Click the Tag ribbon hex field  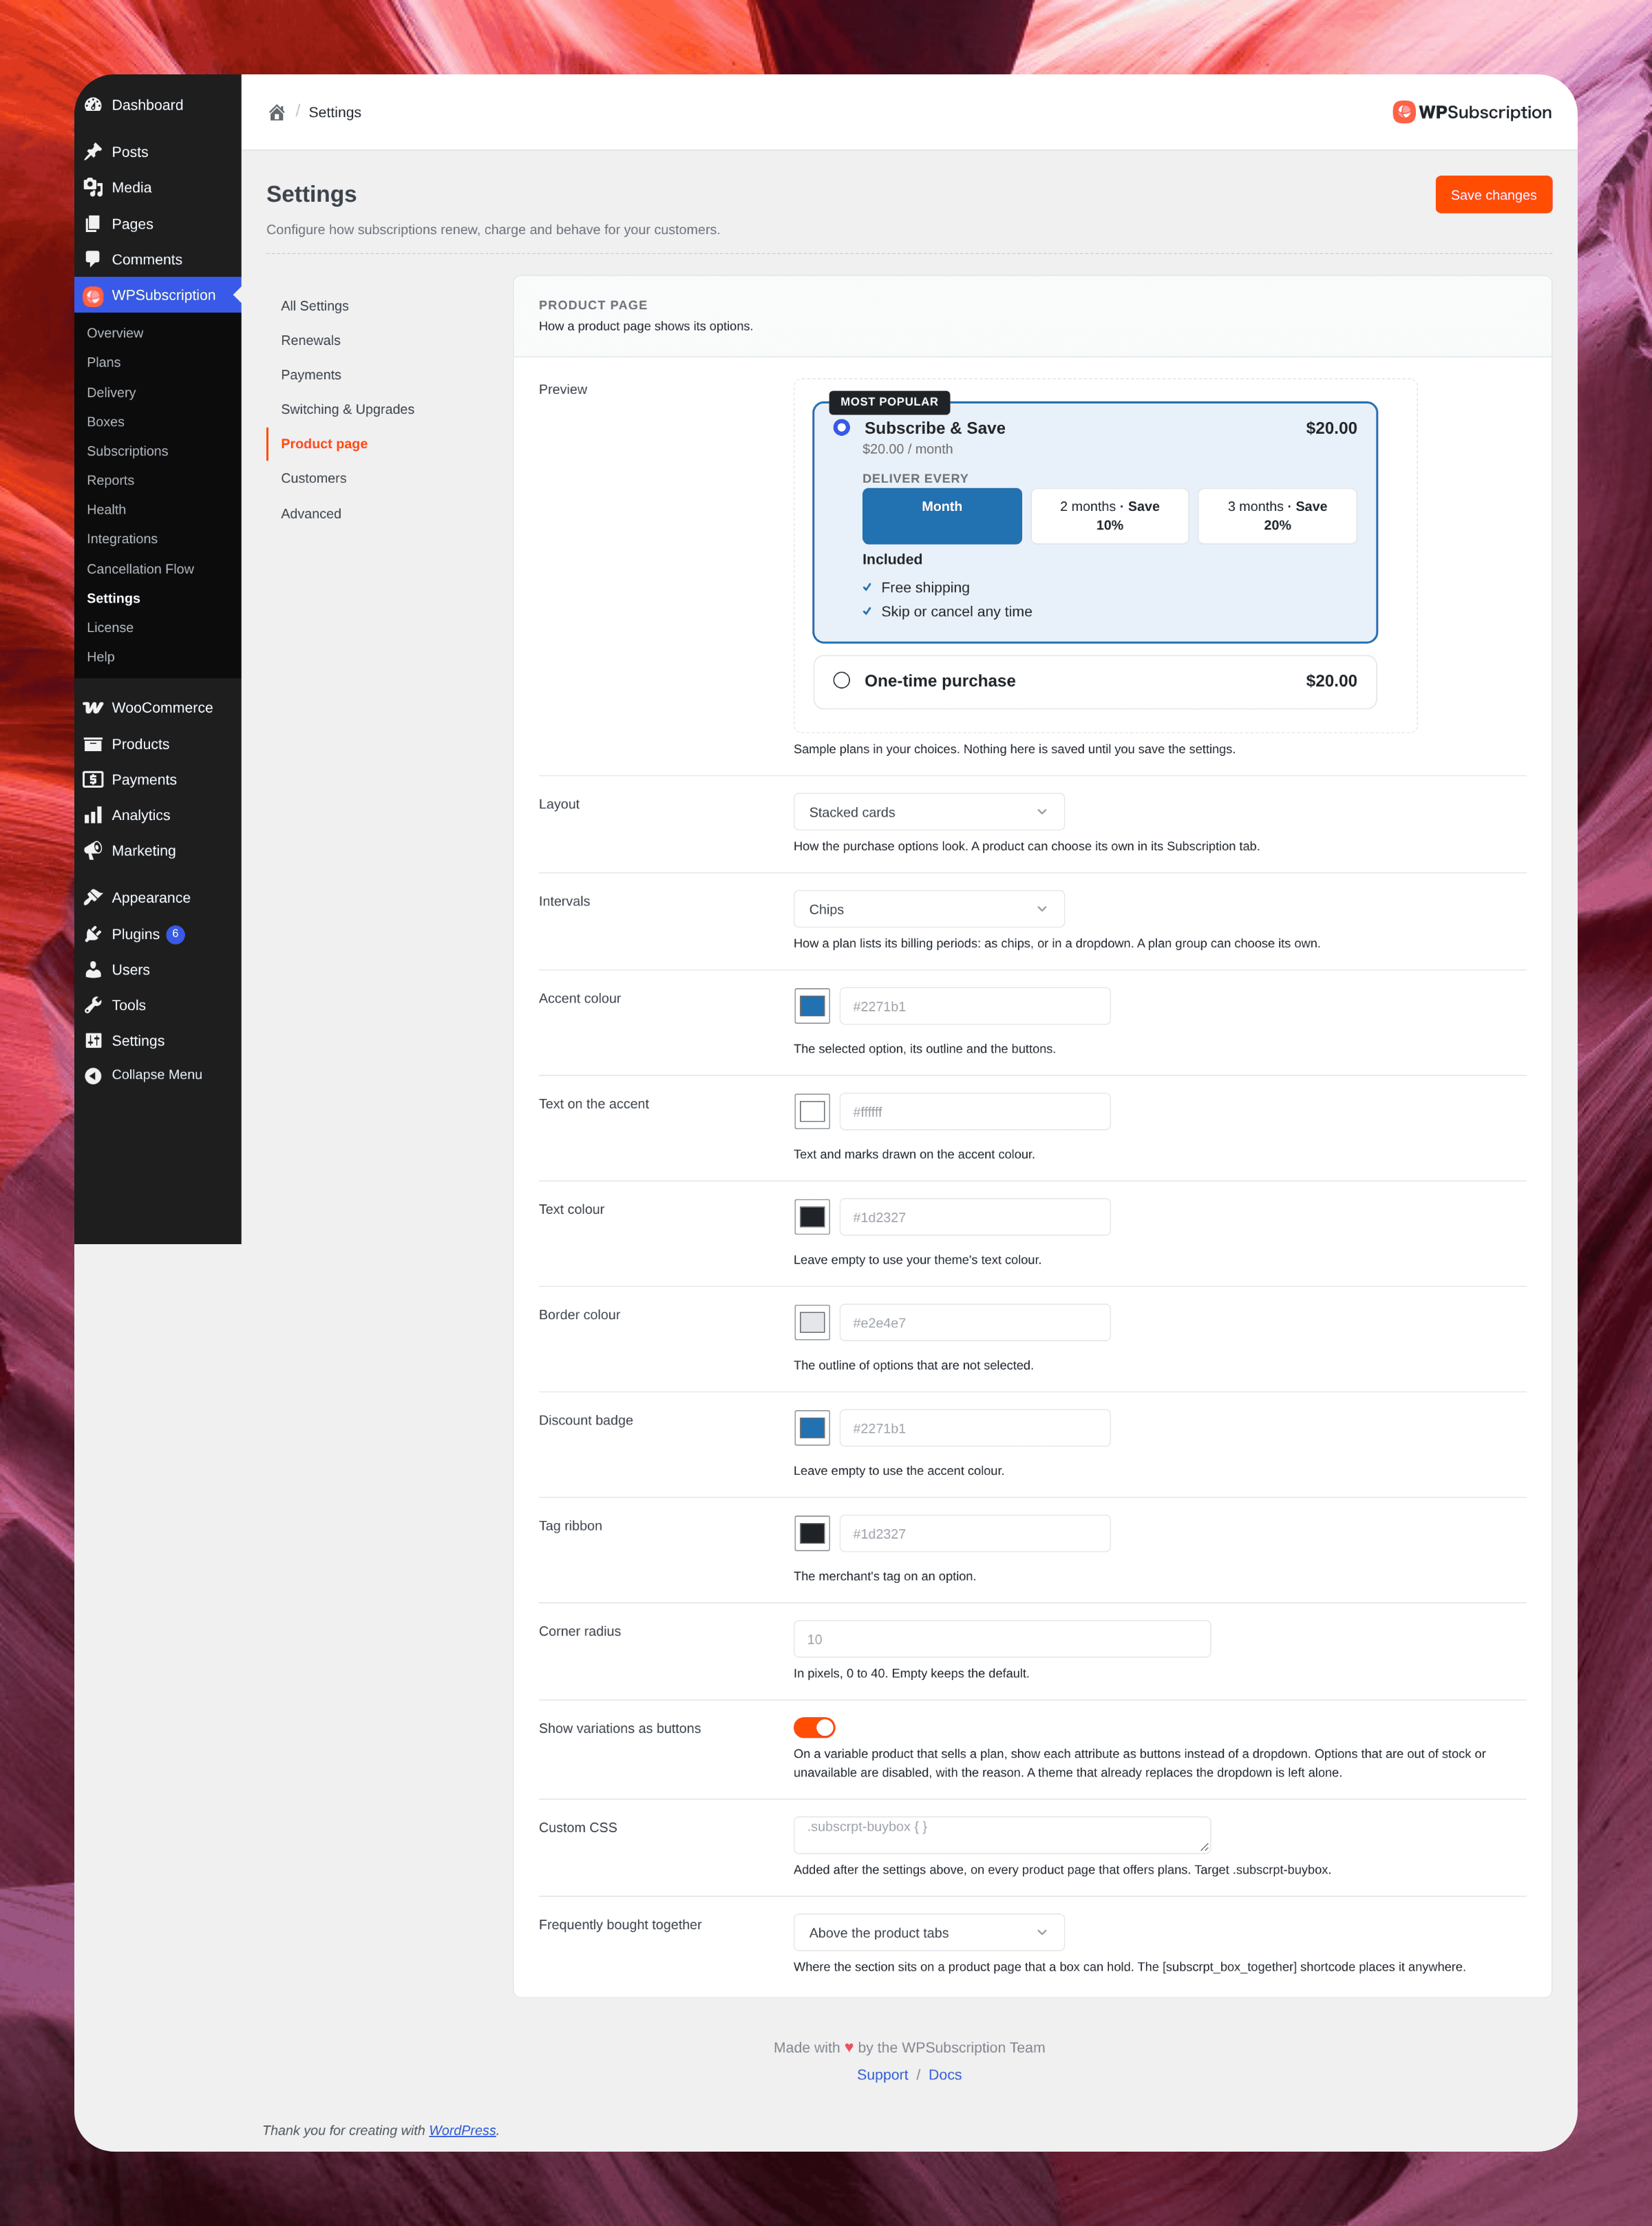click(975, 1533)
